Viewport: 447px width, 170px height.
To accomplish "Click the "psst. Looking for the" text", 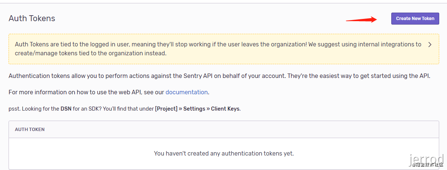I will click(x=33, y=109).
